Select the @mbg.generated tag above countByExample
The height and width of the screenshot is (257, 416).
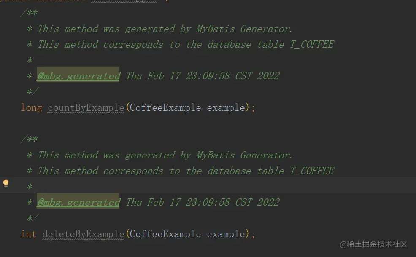(x=78, y=76)
